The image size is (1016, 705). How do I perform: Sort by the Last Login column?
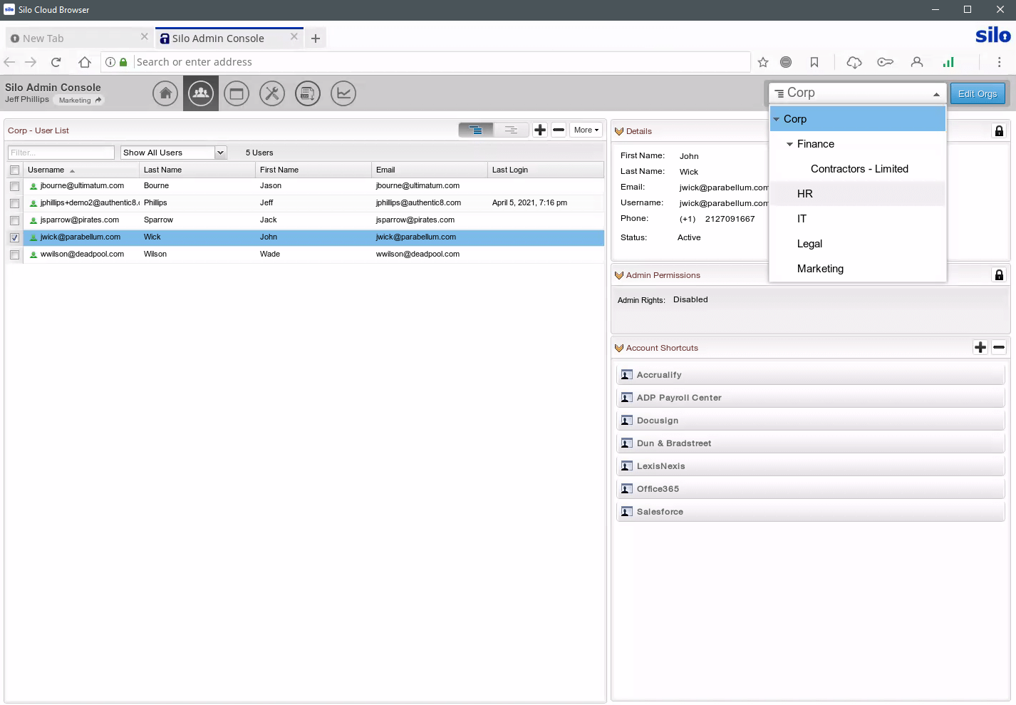point(546,170)
